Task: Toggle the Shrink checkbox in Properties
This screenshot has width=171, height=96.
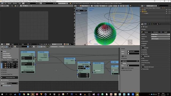Action: pos(122,63)
